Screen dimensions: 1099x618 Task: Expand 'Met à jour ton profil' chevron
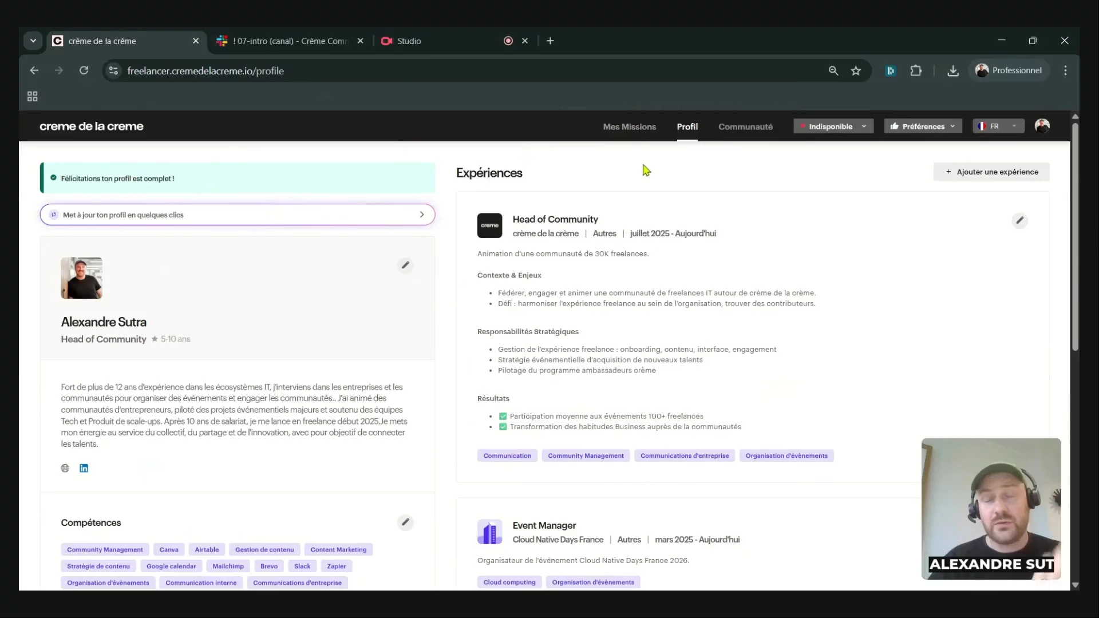(x=422, y=215)
